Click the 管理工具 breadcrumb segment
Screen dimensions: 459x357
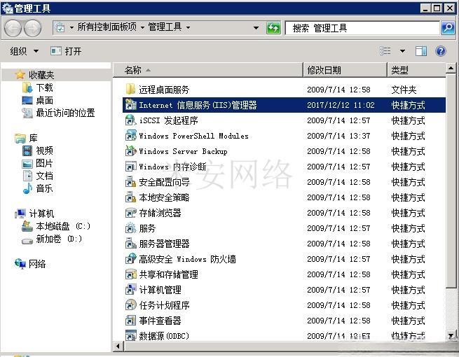coord(165,27)
